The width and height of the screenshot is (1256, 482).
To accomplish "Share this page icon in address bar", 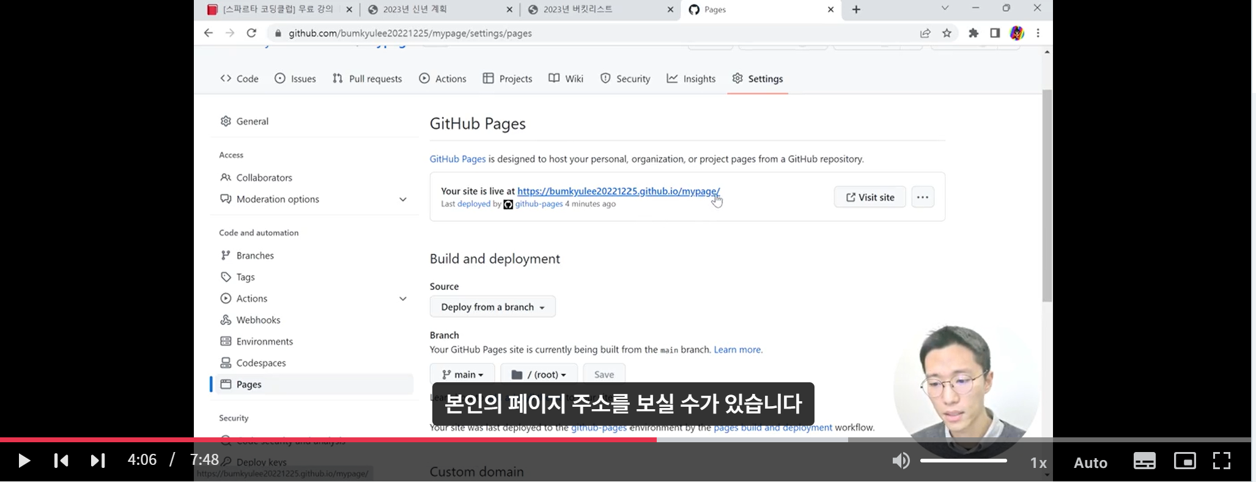I will click(x=925, y=33).
